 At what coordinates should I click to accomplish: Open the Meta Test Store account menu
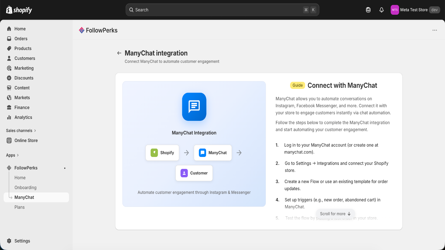click(x=415, y=10)
